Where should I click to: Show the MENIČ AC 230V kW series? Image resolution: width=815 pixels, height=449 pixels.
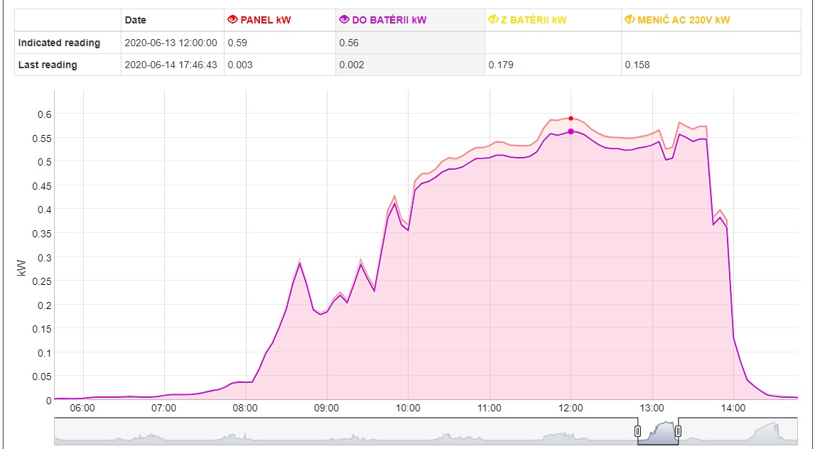point(630,20)
